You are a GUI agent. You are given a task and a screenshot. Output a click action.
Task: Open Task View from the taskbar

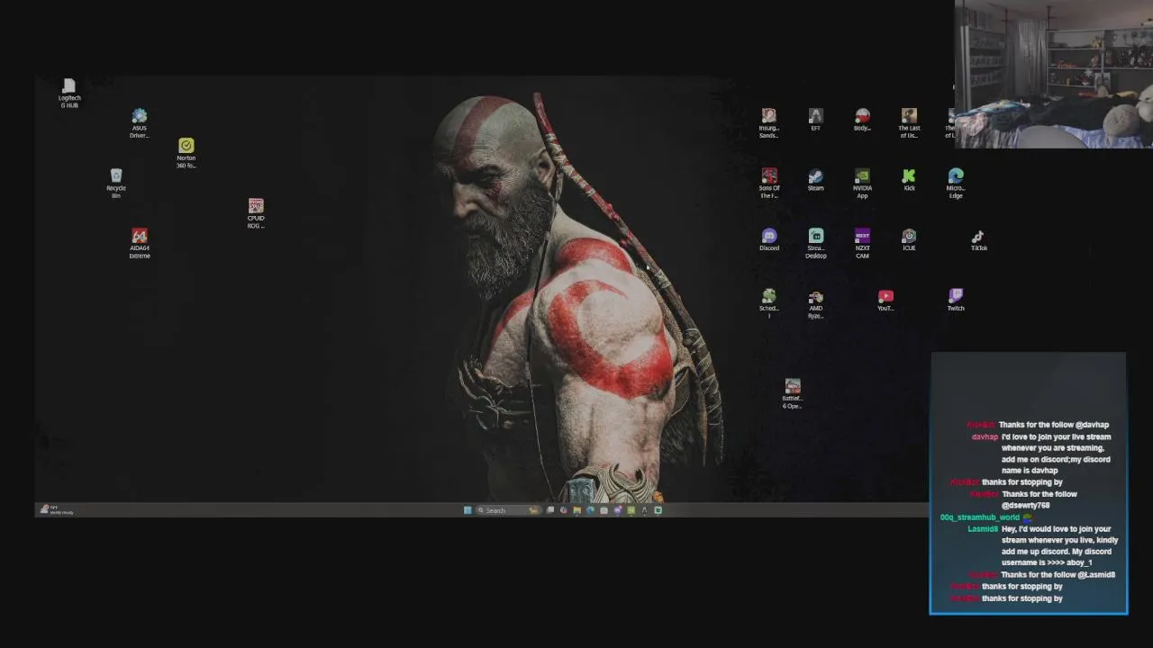(x=550, y=510)
